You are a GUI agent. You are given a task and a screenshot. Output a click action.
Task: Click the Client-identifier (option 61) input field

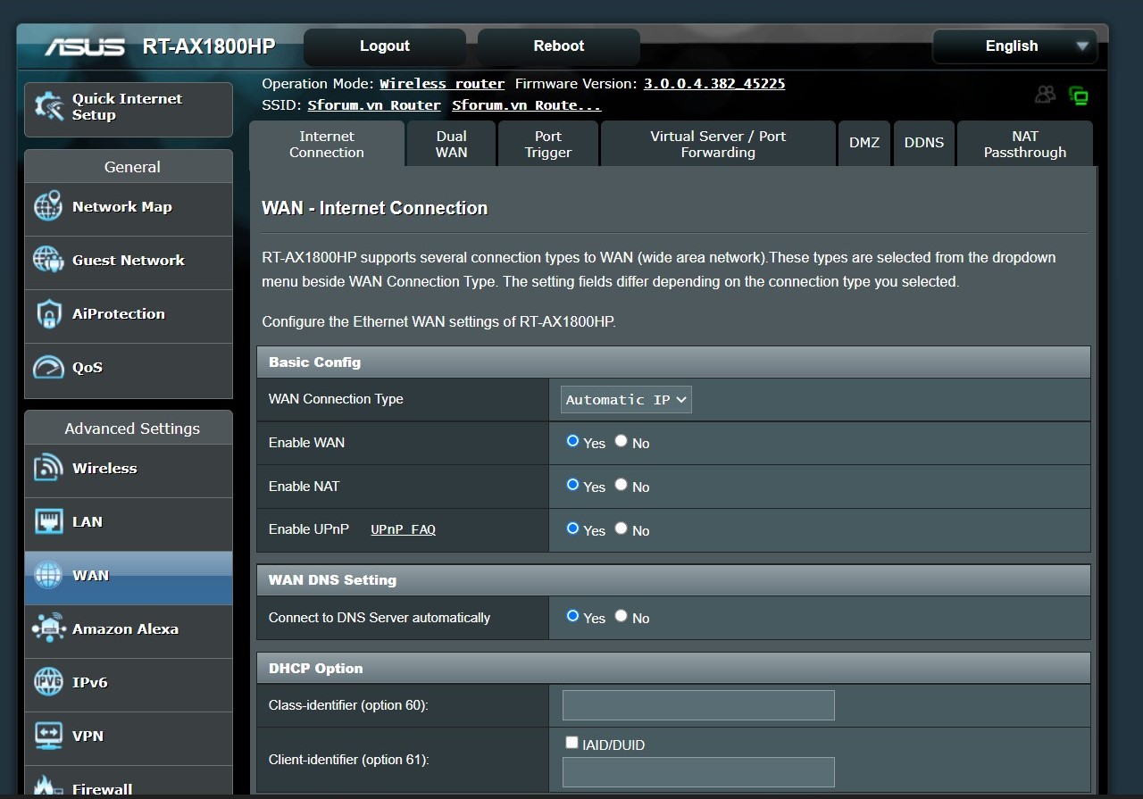tap(698, 772)
